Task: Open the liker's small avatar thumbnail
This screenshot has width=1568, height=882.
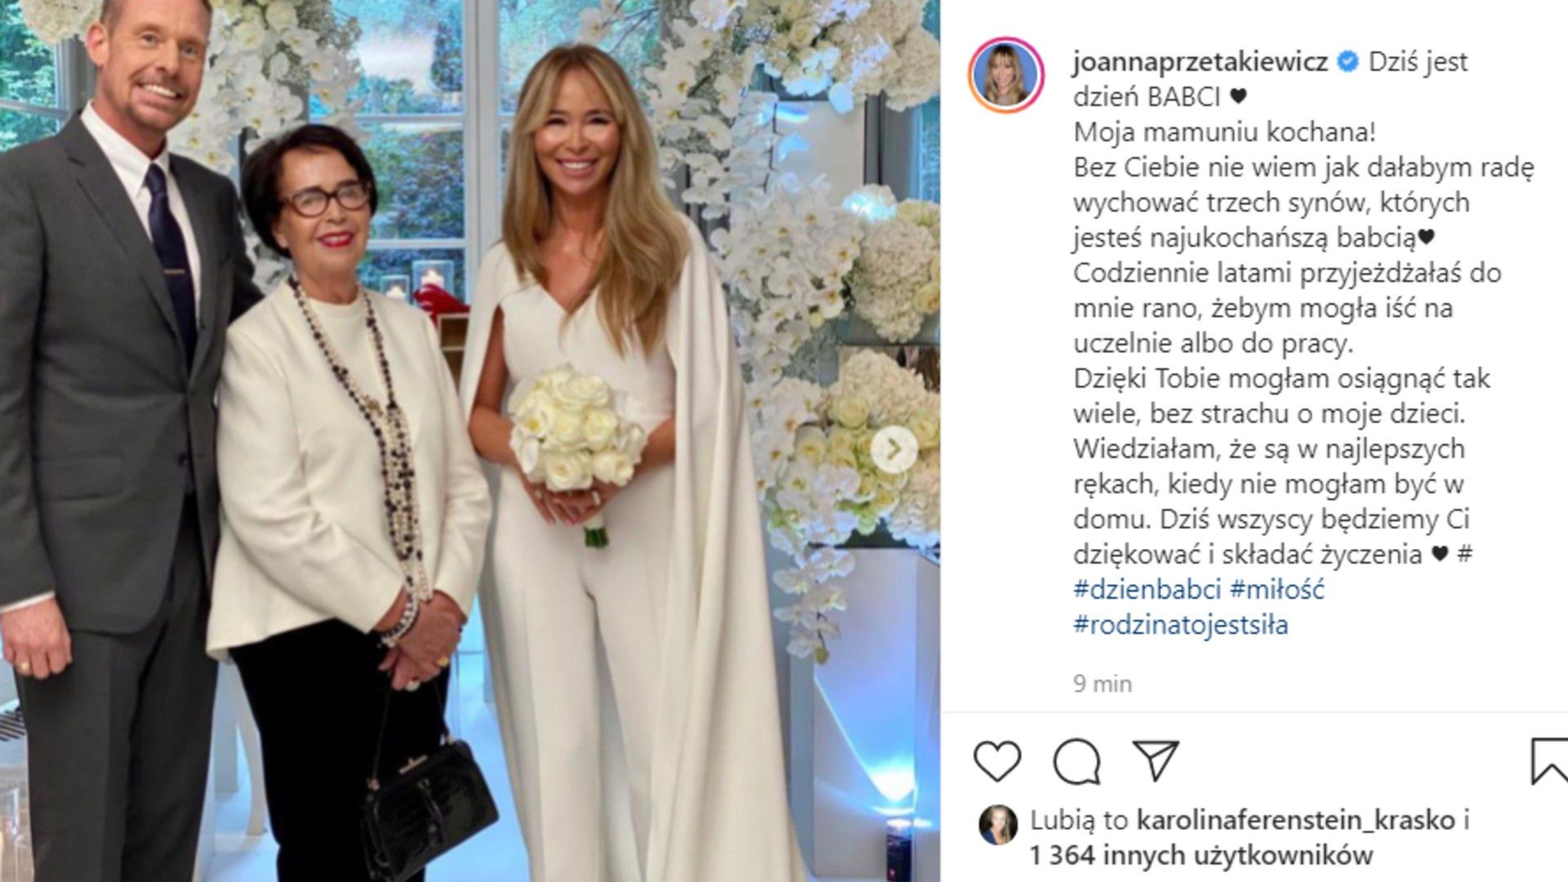Action: coord(998,825)
